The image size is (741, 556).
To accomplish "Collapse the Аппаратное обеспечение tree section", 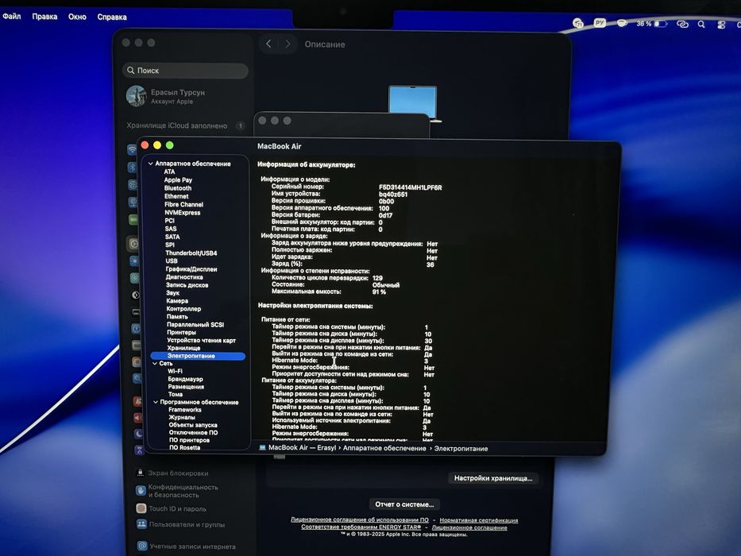I will point(150,164).
